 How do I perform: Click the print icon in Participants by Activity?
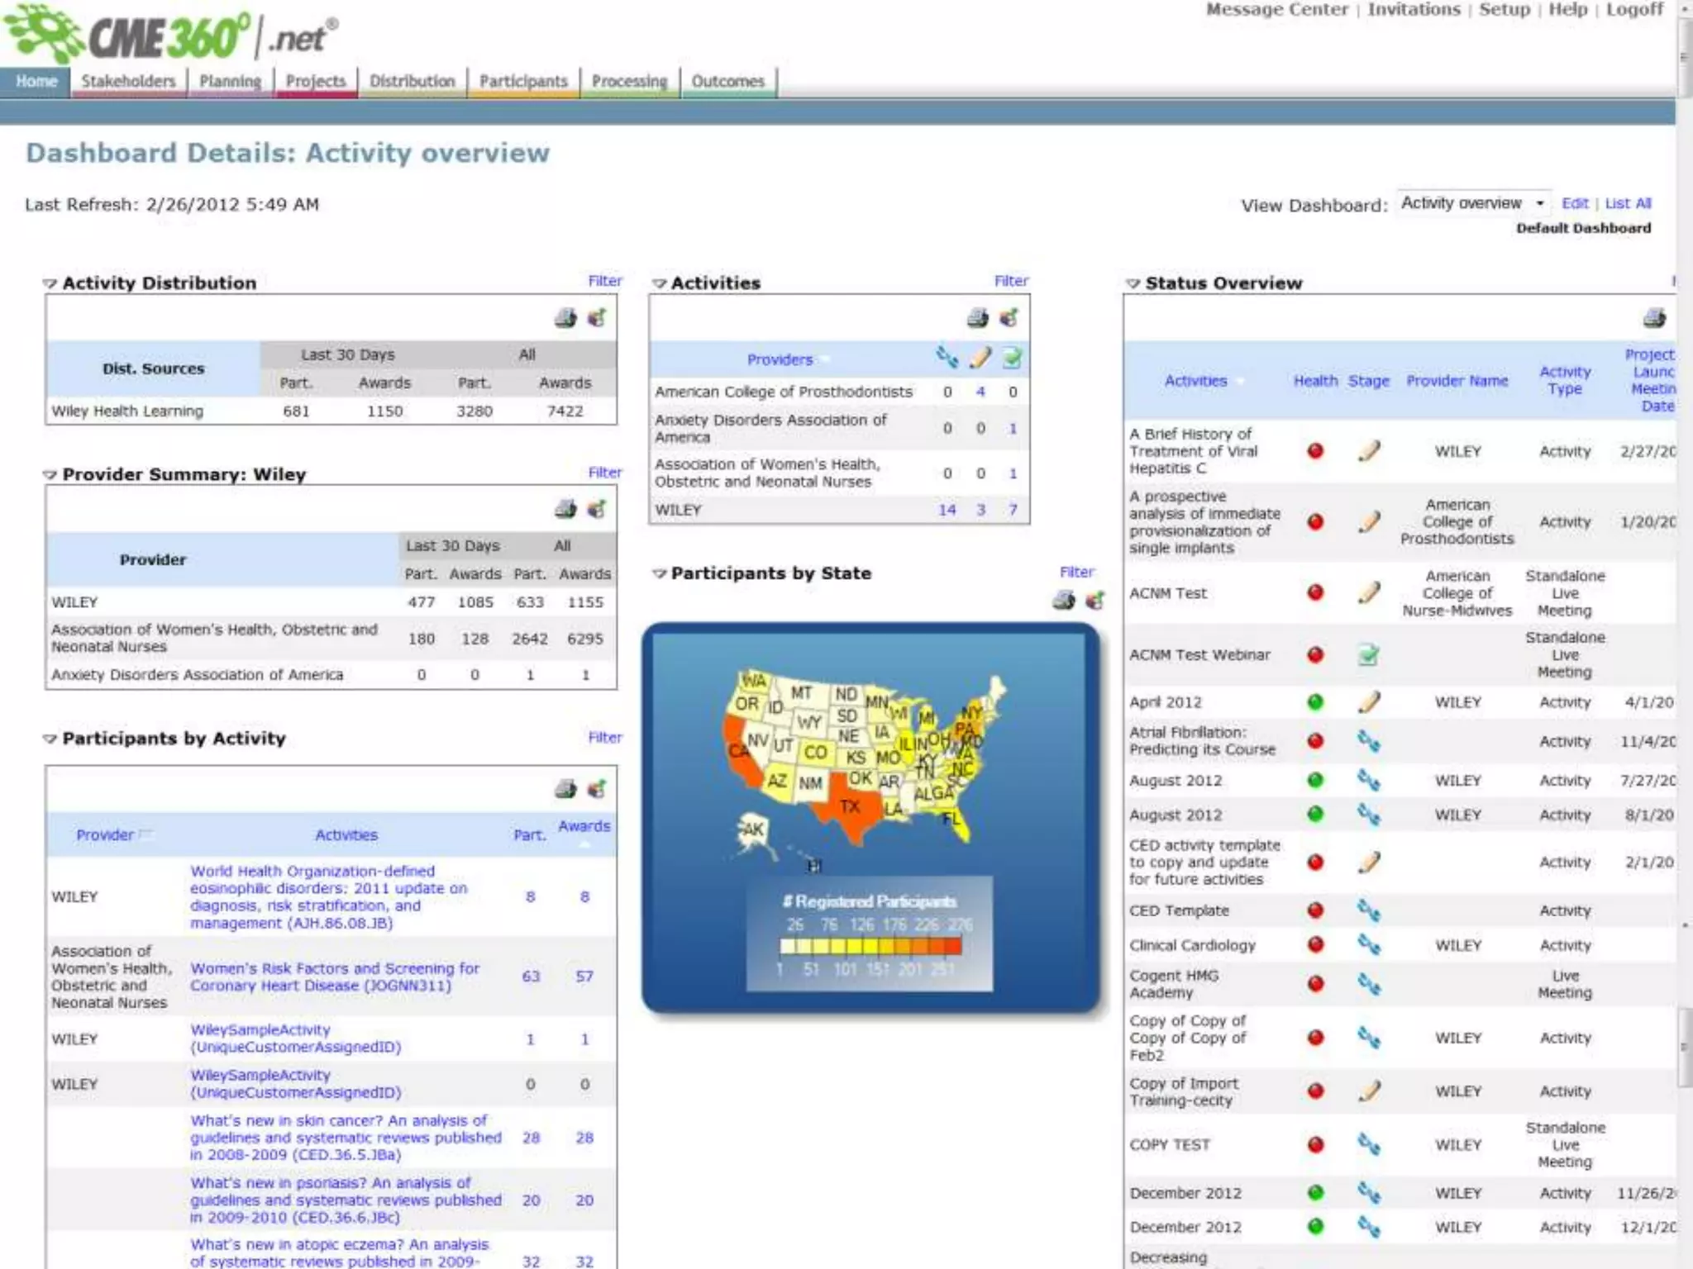click(565, 789)
